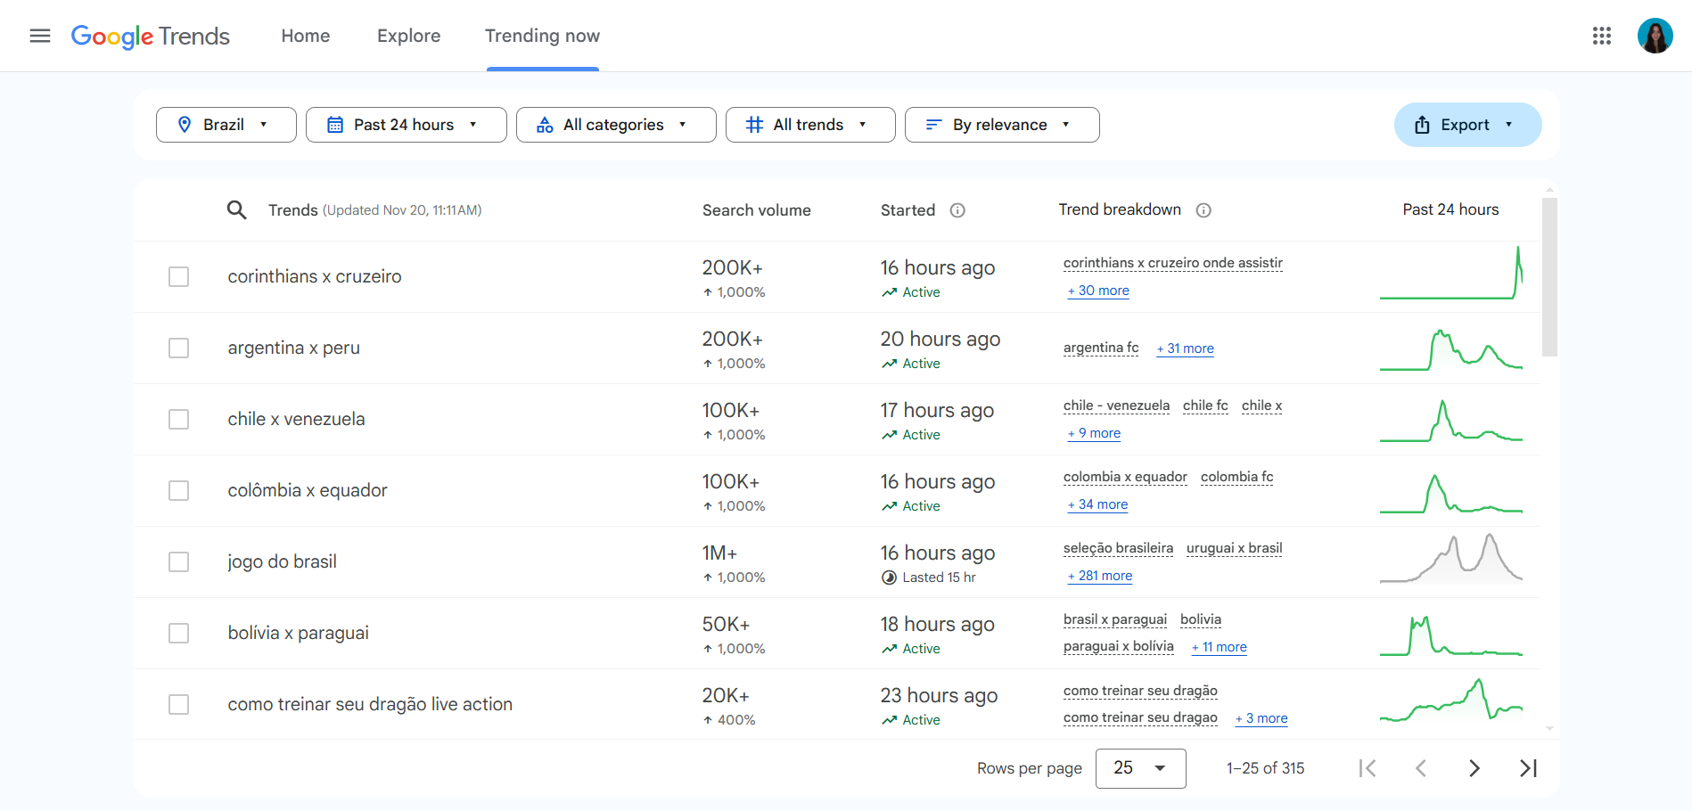Click the sort icon in By relevance filter
The height and width of the screenshot is (811, 1692).
pos(933,125)
